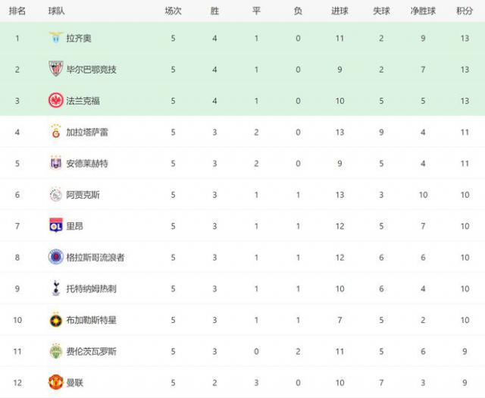The height and width of the screenshot is (398, 485).
Task: Open the 阿贾克斯 team name link
Action: [83, 195]
